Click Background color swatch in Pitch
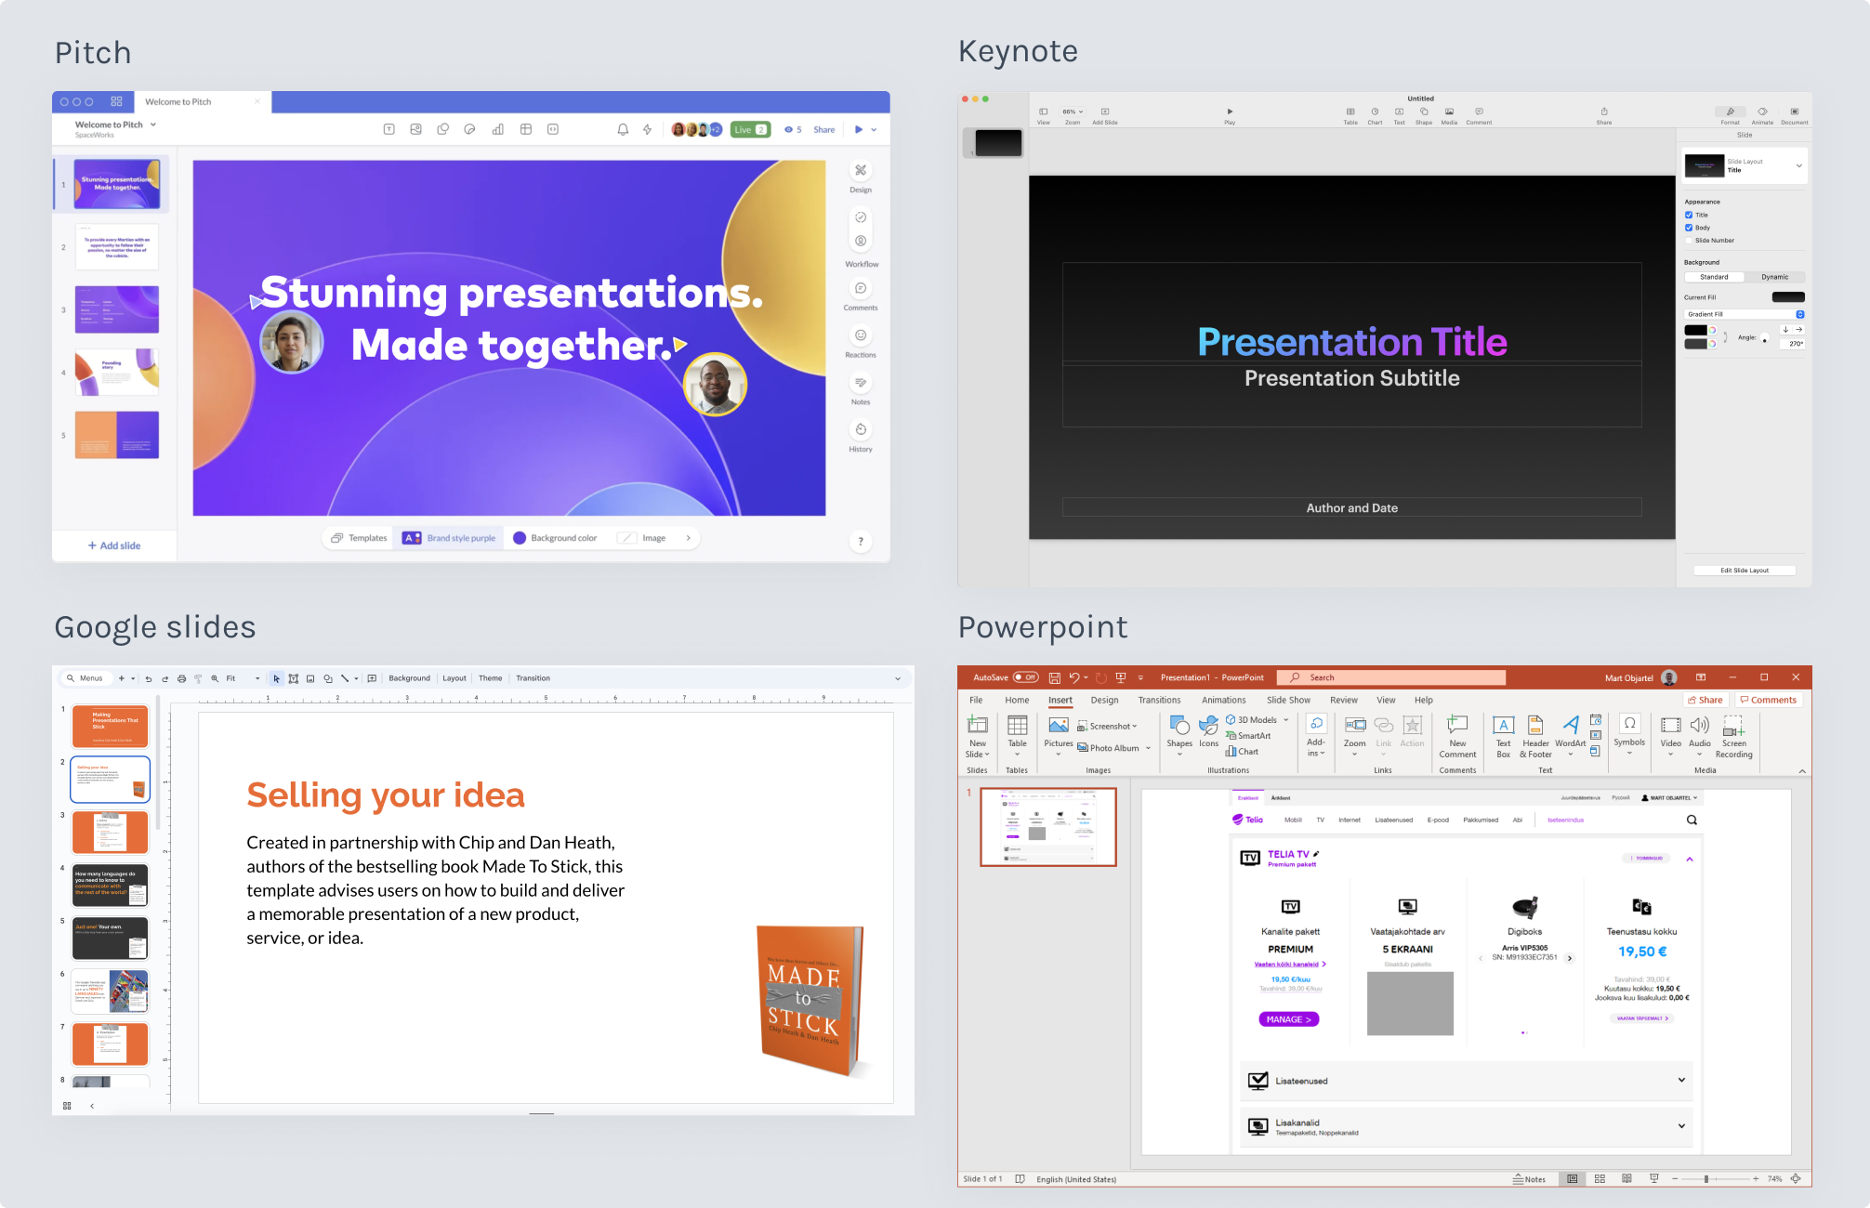Screen dimensions: 1870x1208 [519, 538]
